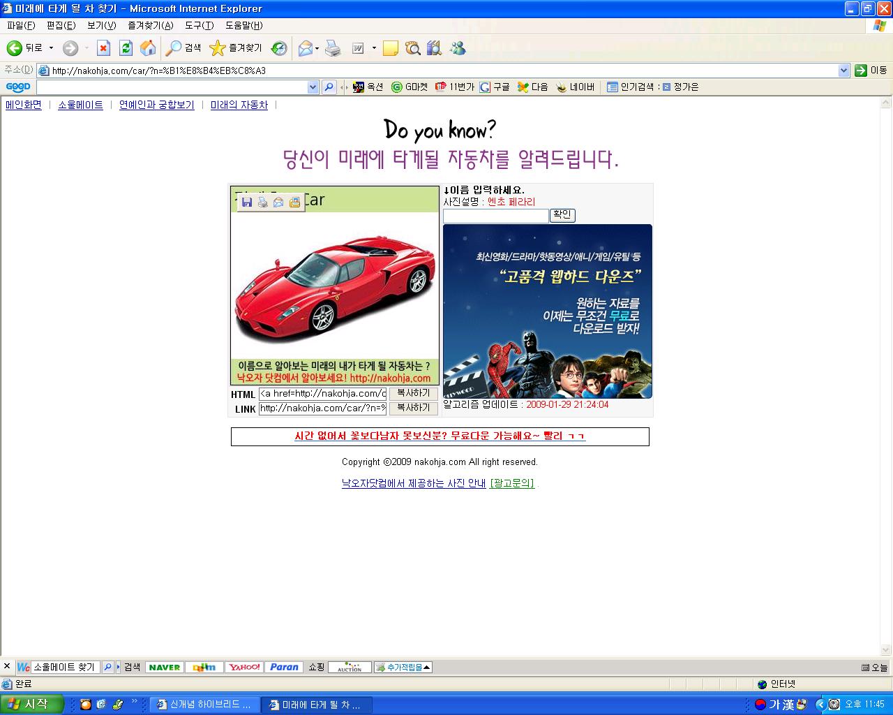The height and width of the screenshot is (715, 893).
Task: Open the G마켓 toolbar shortcut
Action: [x=410, y=87]
